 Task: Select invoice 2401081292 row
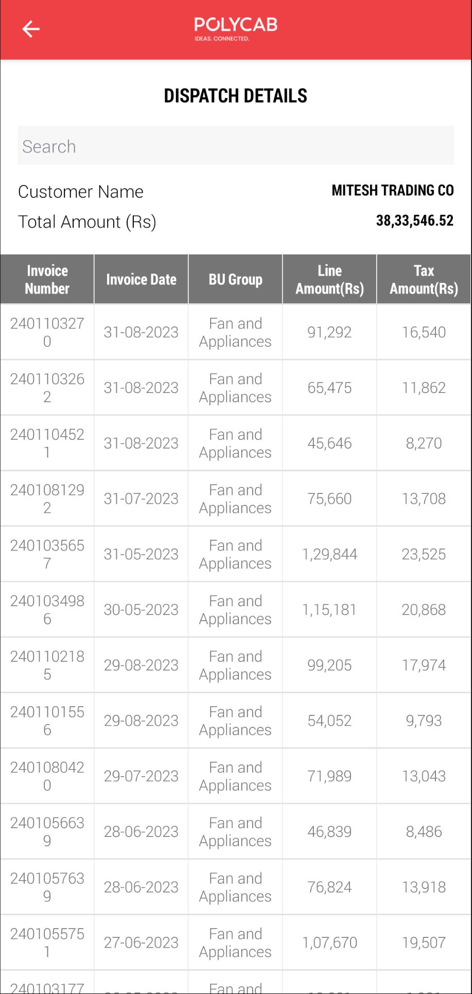pos(236,499)
